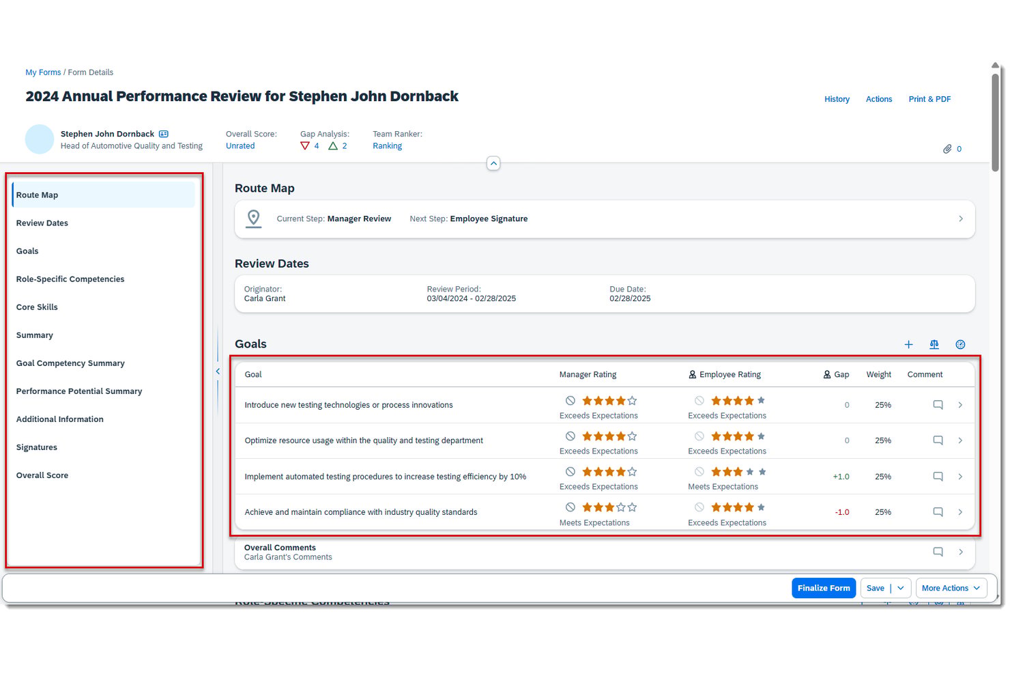Open the business card icon beside Stephen John Dornback
Screen dimensions: 1010x674
coord(164,134)
